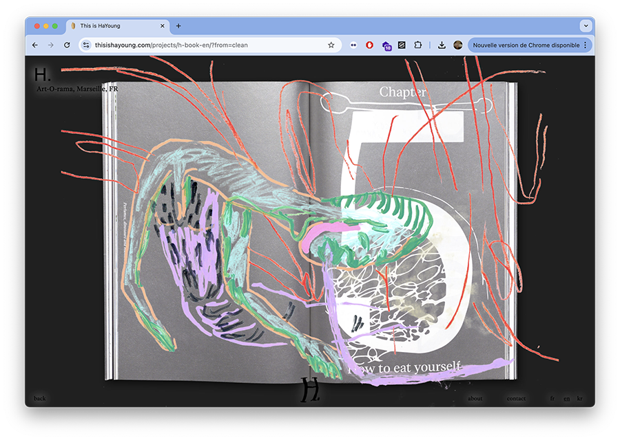This screenshot has height=440, width=620.
Task: Open the "contact" link in footer
Action: (516, 399)
